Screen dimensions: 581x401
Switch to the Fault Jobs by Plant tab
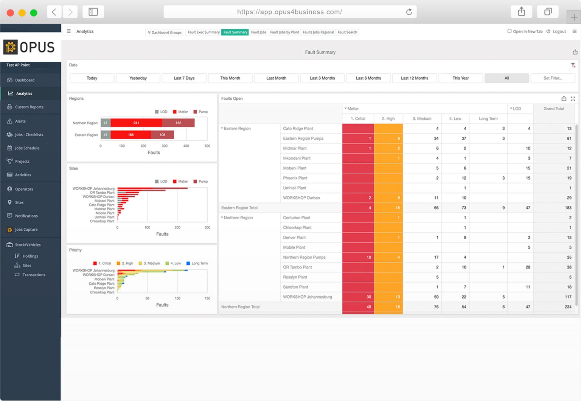(x=284, y=32)
